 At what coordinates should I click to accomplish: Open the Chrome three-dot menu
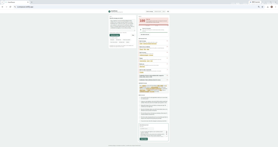point(276,7)
